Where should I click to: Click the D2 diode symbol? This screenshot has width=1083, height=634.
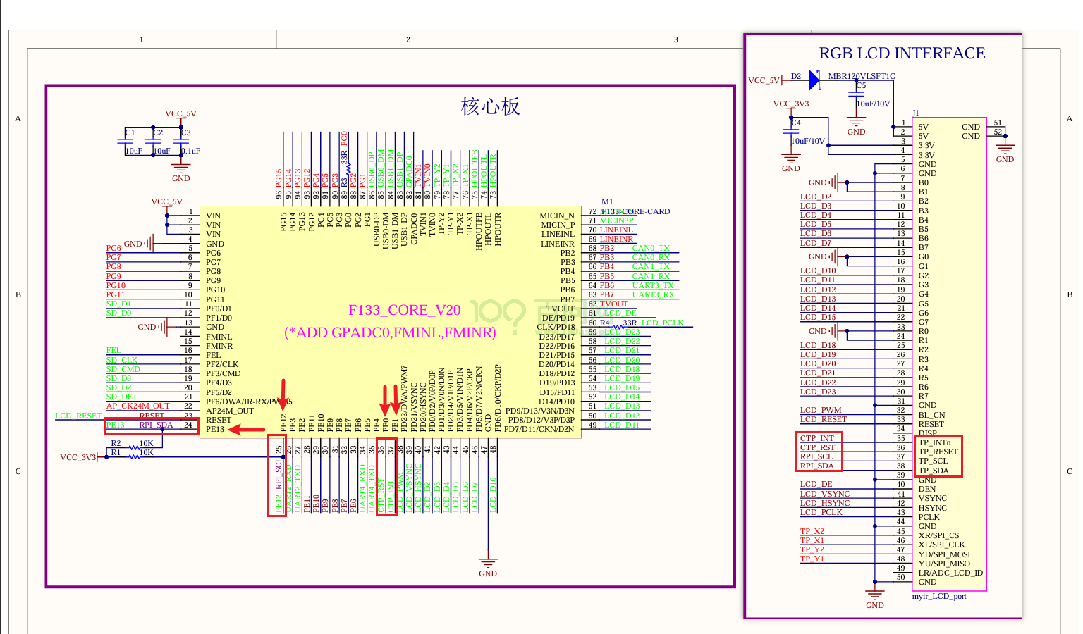click(x=815, y=80)
